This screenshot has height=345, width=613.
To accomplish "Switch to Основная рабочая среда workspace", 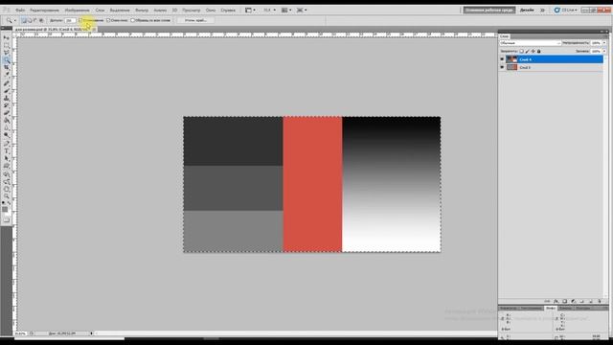I will click(489, 10).
